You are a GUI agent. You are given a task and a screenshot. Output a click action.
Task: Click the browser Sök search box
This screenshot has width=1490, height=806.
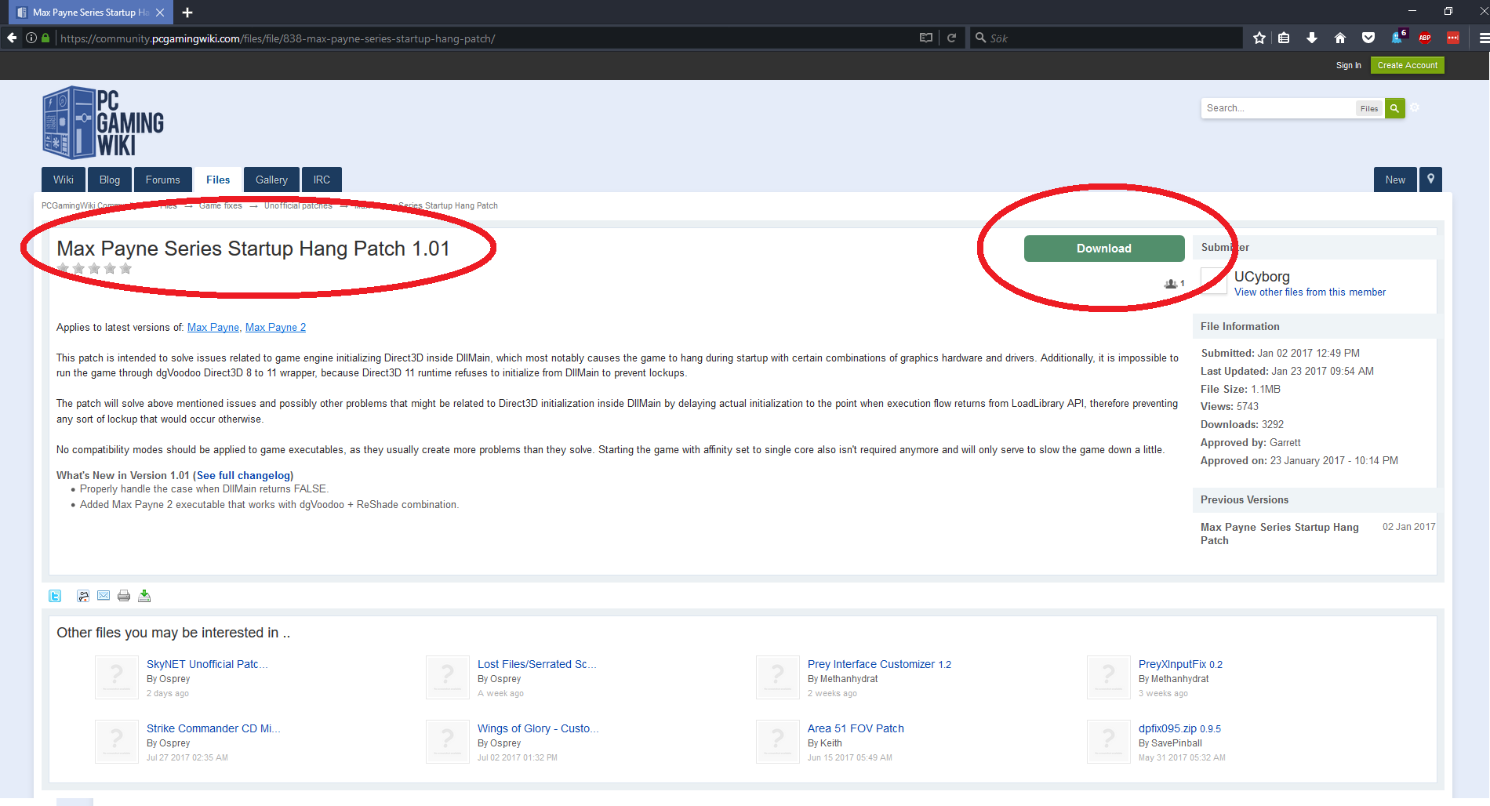coord(1107,38)
